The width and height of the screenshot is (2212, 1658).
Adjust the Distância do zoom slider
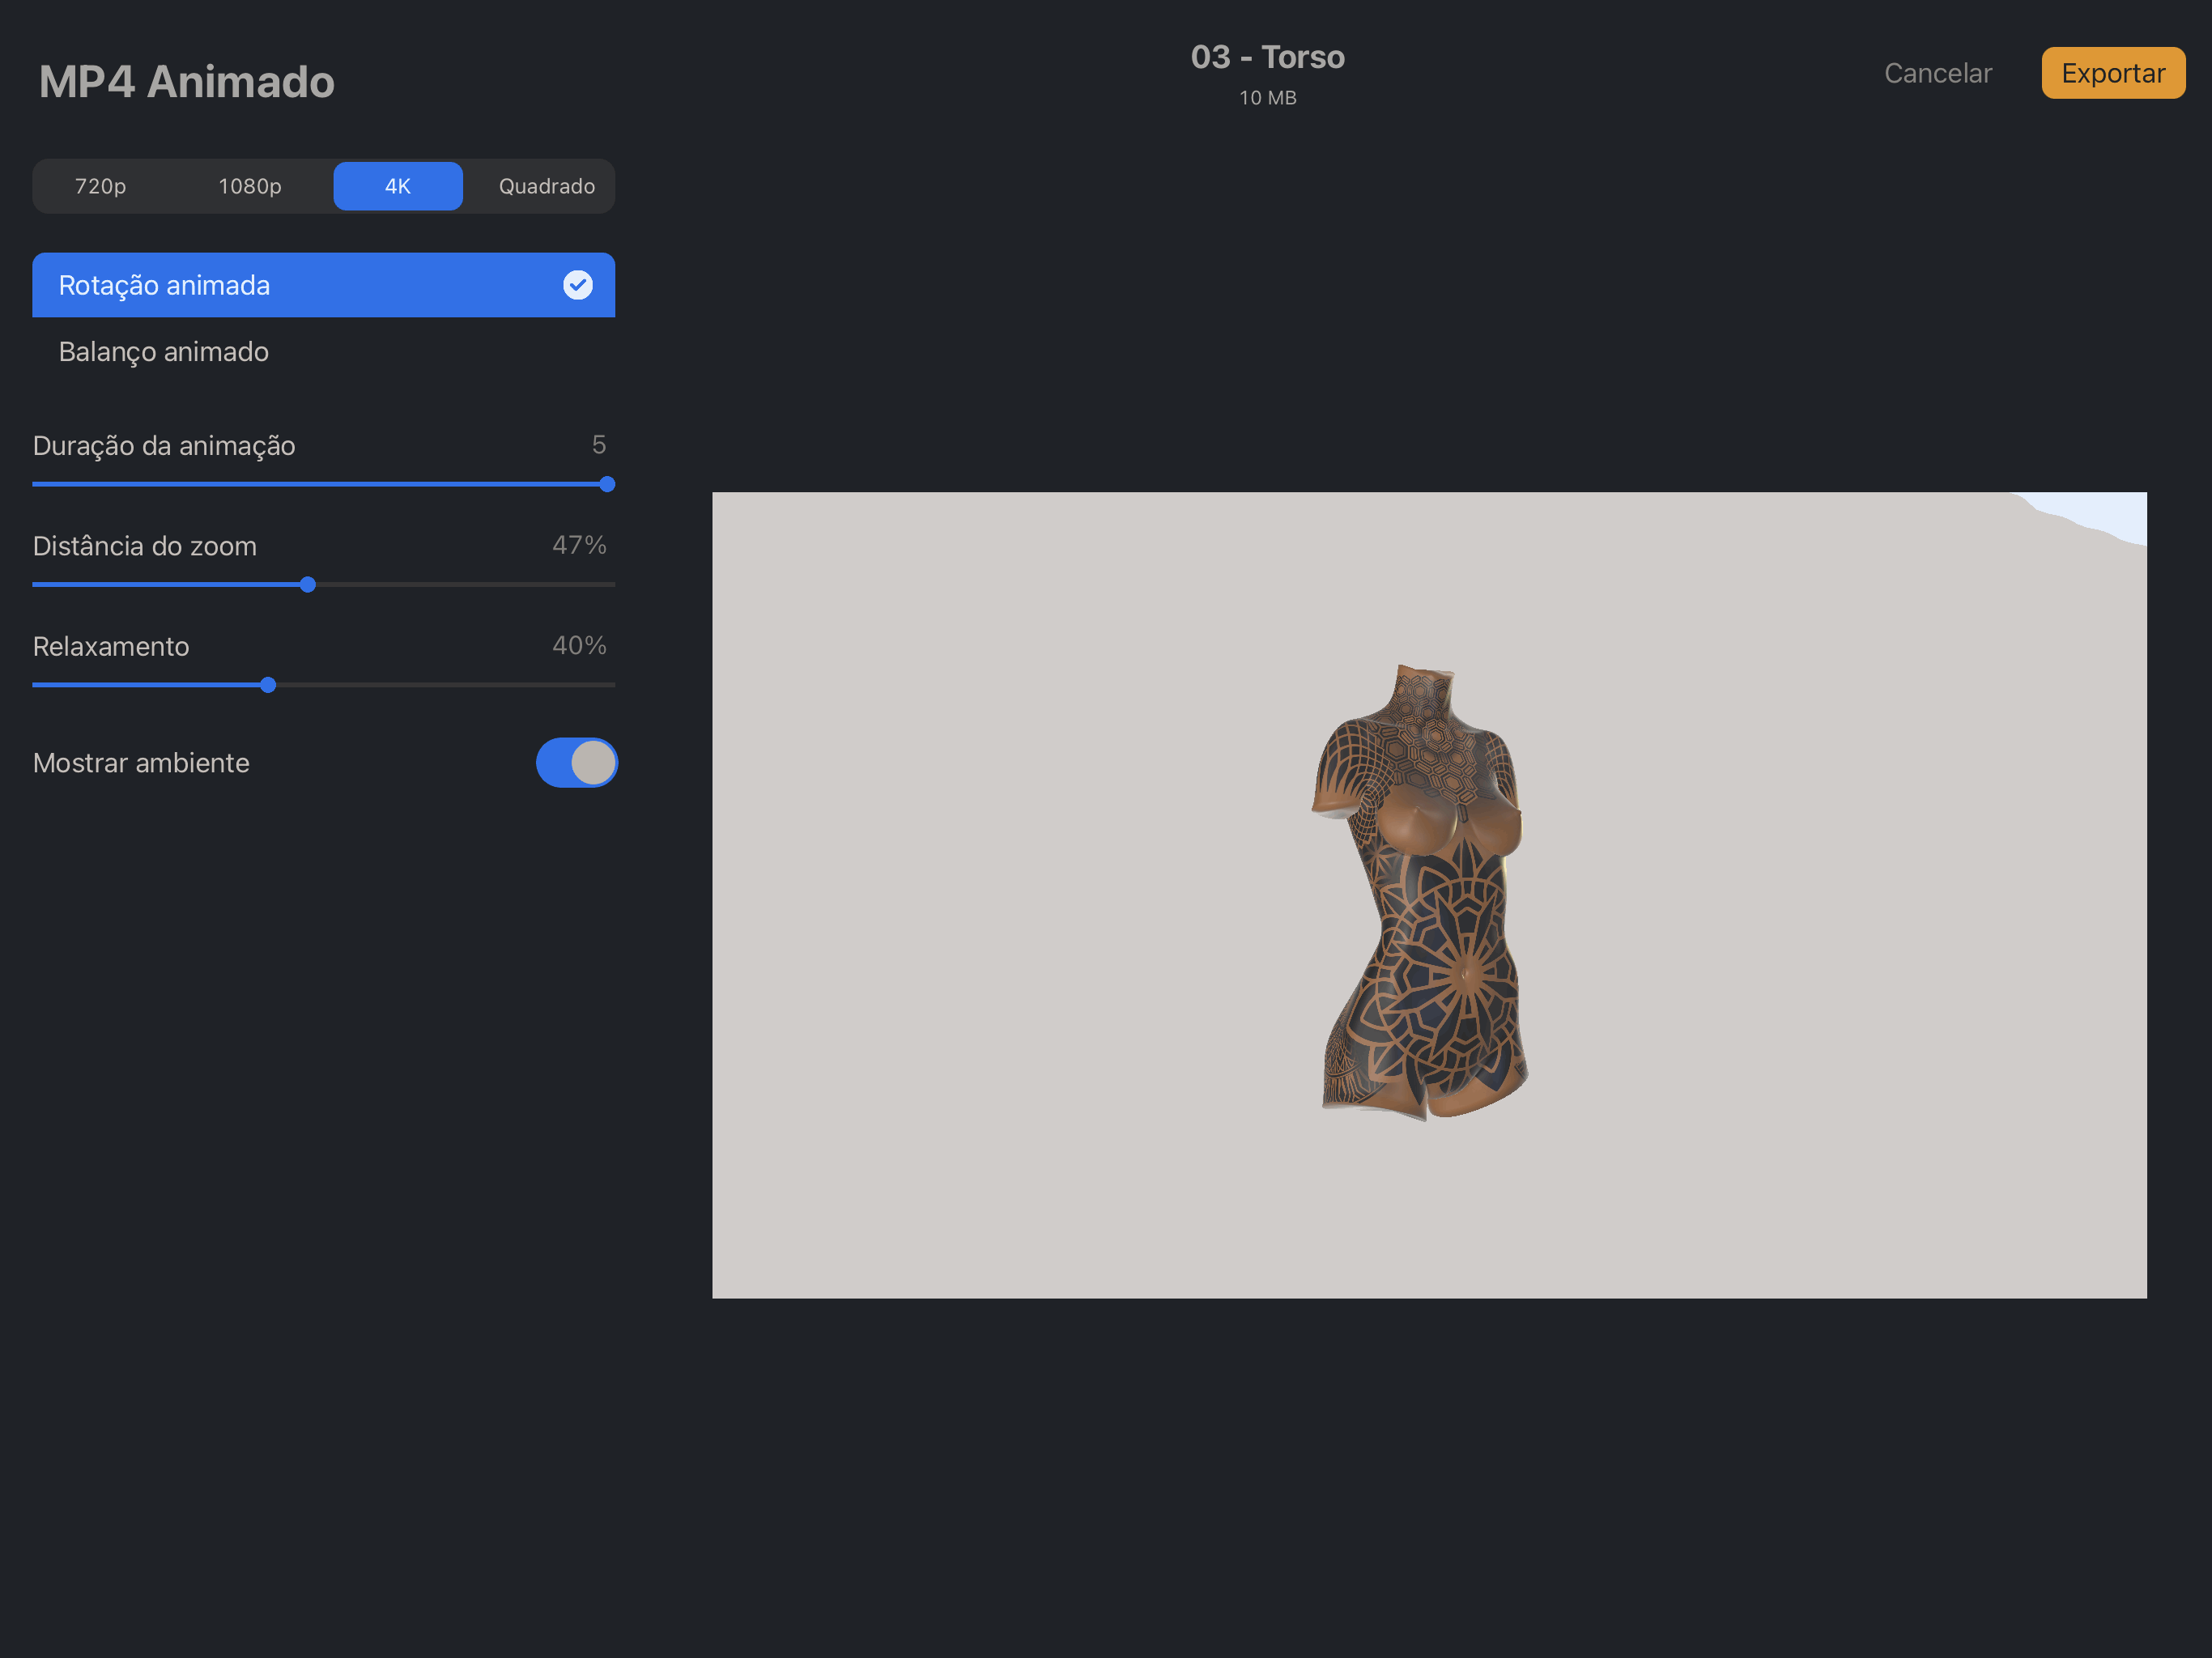pyautogui.click(x=307, y=585)
